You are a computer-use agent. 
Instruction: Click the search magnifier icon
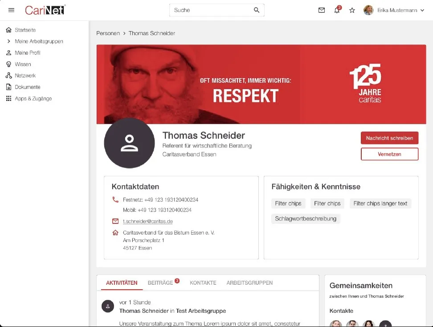(x=257, y=10)
